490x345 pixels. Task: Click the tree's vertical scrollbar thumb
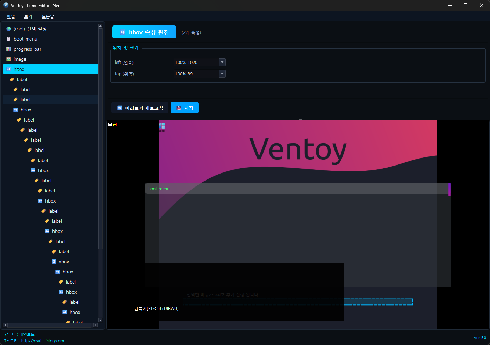pyautogui.click(x=100, y=138)
